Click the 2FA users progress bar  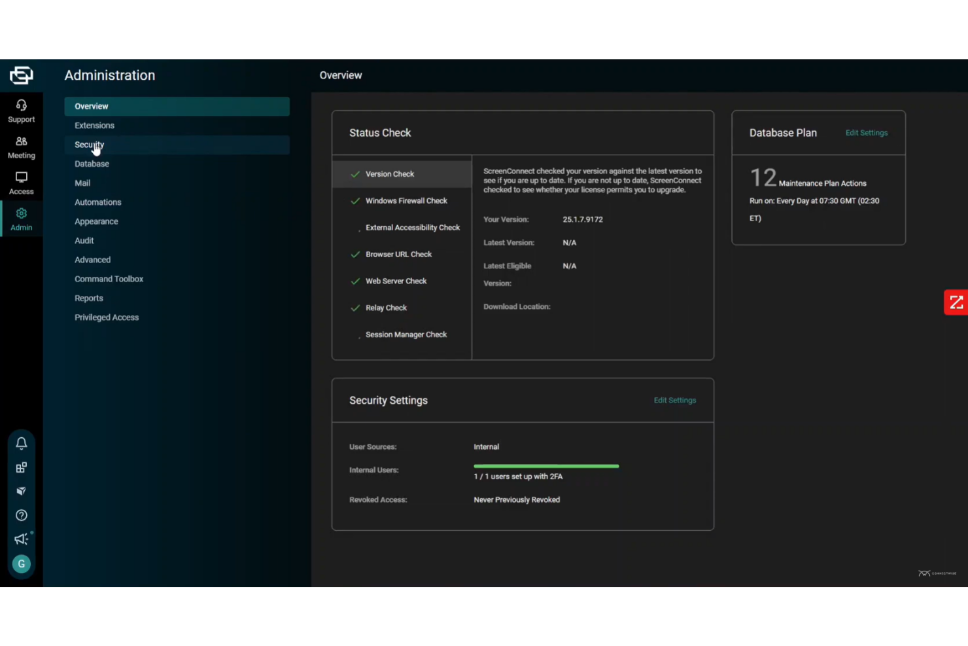[x=546, y=466]
